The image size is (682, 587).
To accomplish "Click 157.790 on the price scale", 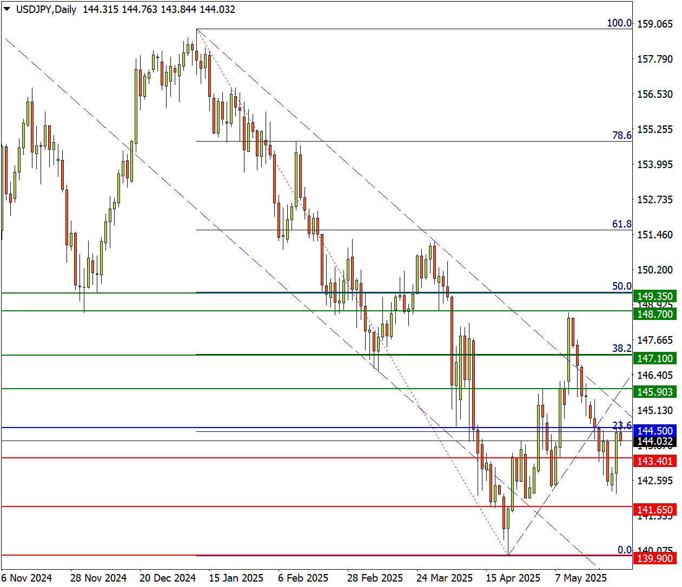I will 654,59.
